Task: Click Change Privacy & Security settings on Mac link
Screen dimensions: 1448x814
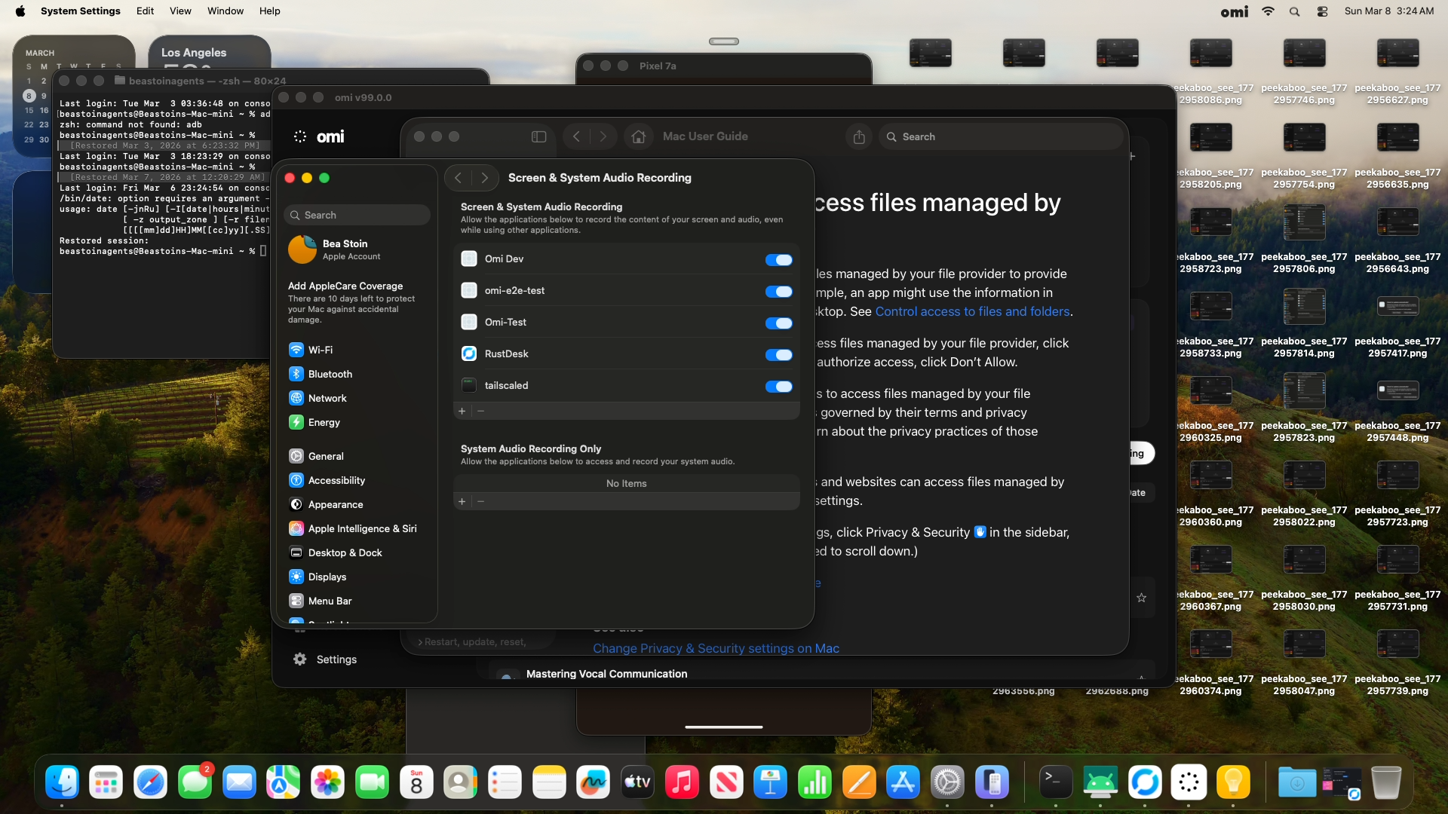Action: pyautogui.click(x=716, y=648)
